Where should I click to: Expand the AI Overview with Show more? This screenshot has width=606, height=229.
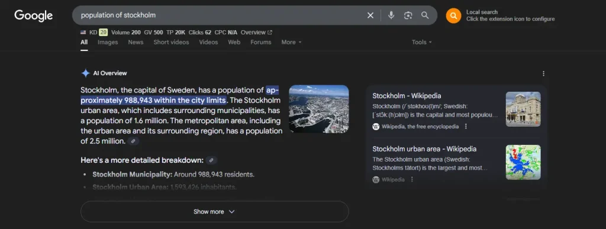click(x=214, y=212)
